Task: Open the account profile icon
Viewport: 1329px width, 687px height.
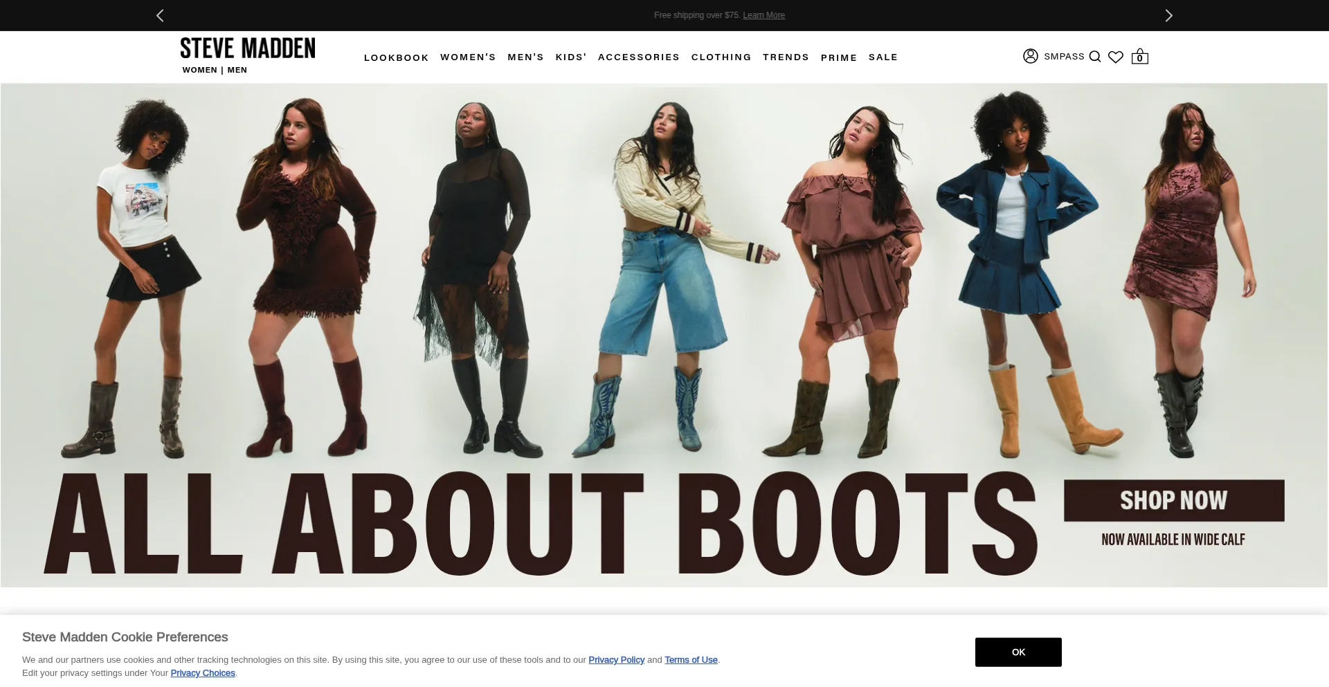Action: [1030, 56]
